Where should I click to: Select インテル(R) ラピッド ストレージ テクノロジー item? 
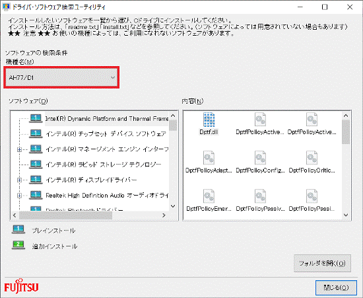[x=103, y=165]
